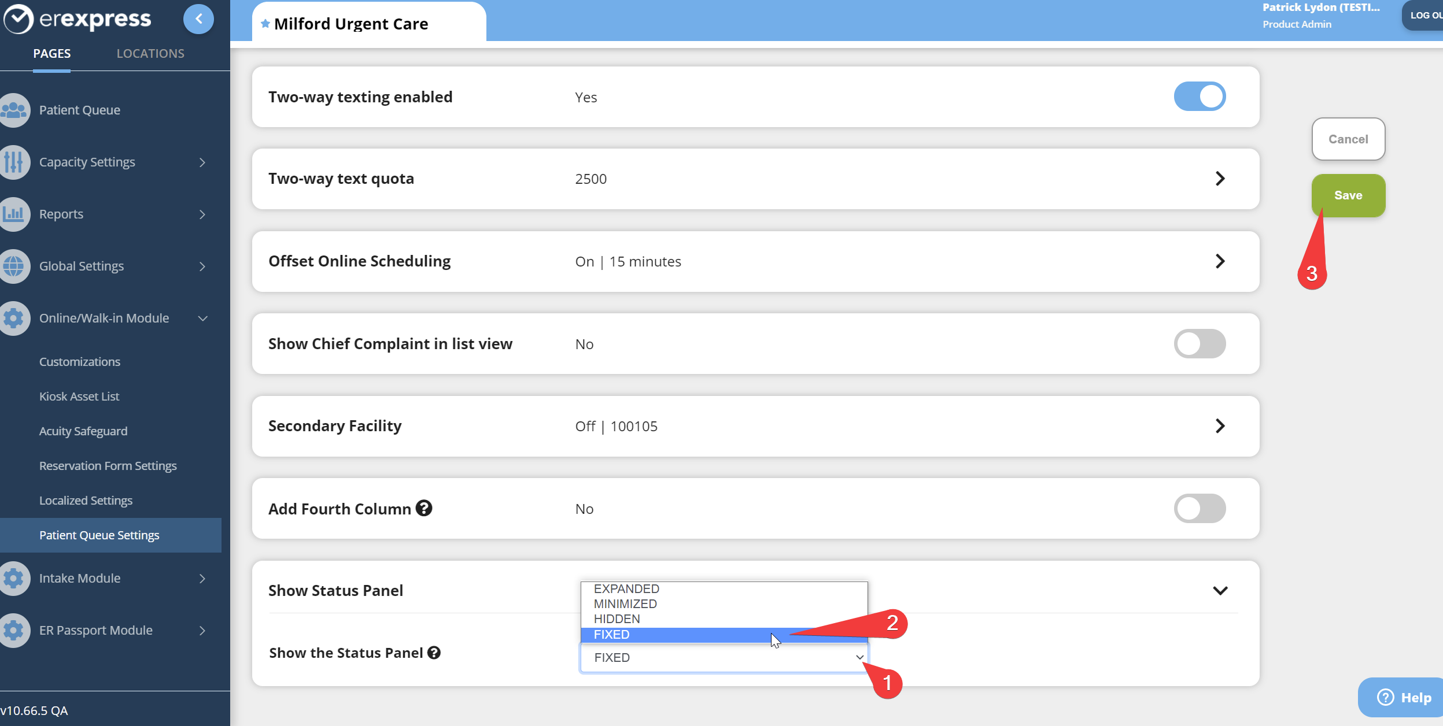Click the green Save button
The width and height of the screenshot is (1443, 726).
(x=1348, y=195)
